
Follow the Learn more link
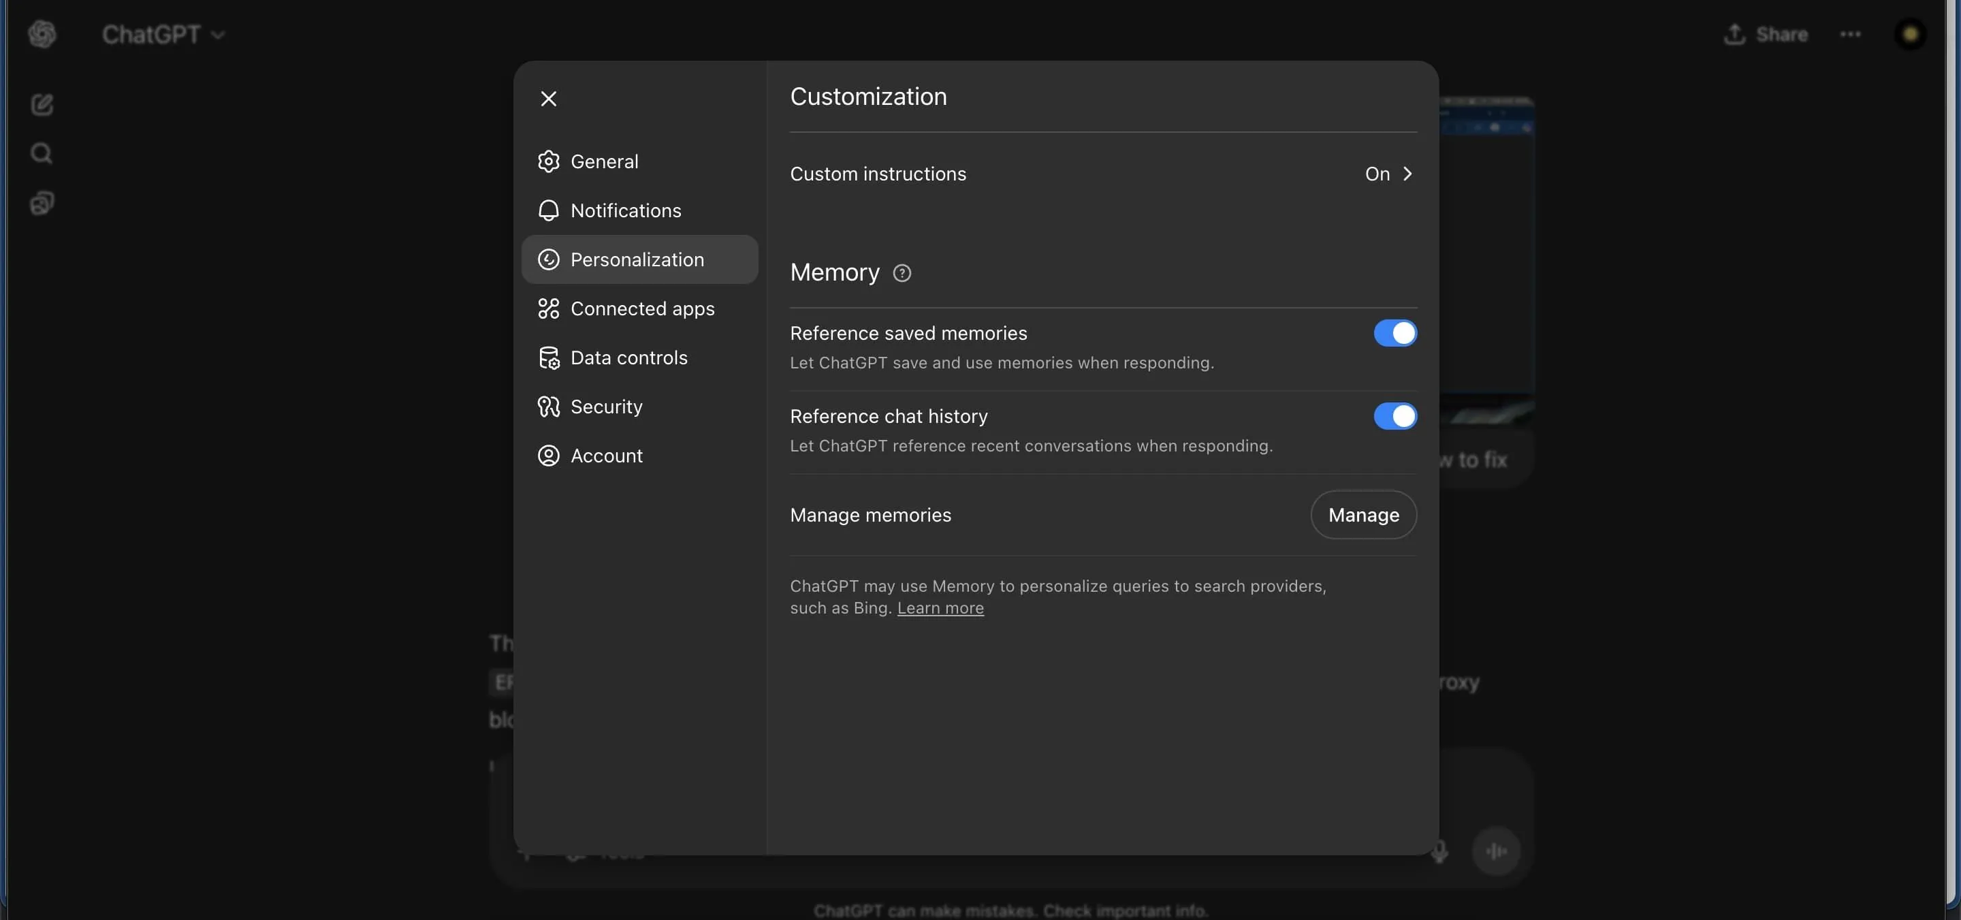pos(940,609)
